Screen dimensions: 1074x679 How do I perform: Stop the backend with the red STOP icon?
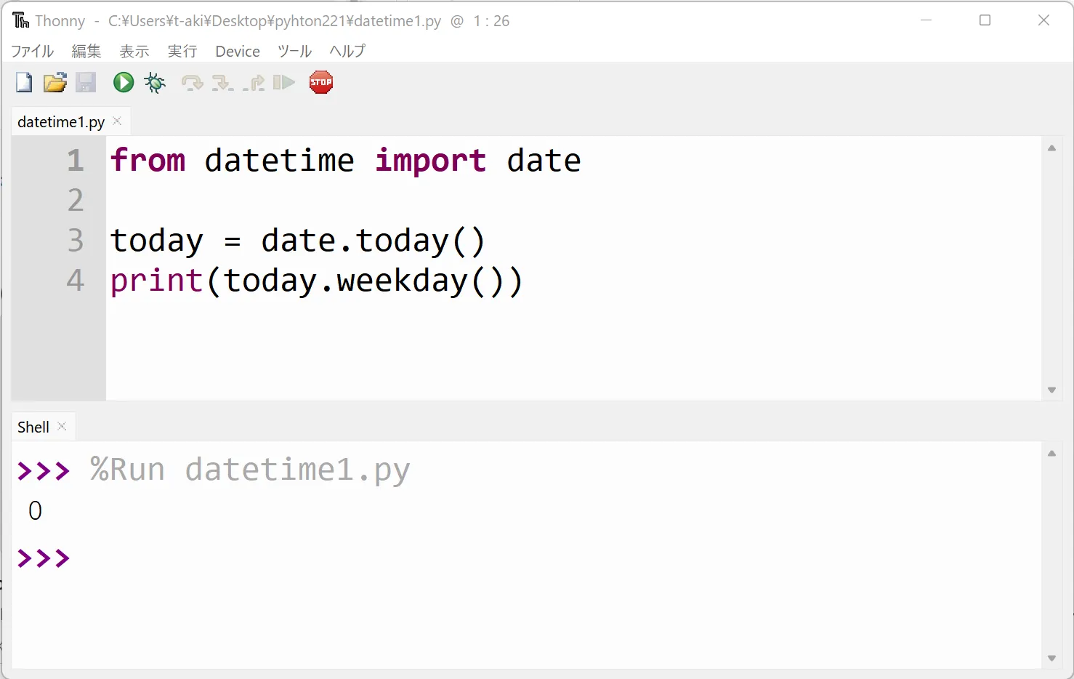point(321,82)
